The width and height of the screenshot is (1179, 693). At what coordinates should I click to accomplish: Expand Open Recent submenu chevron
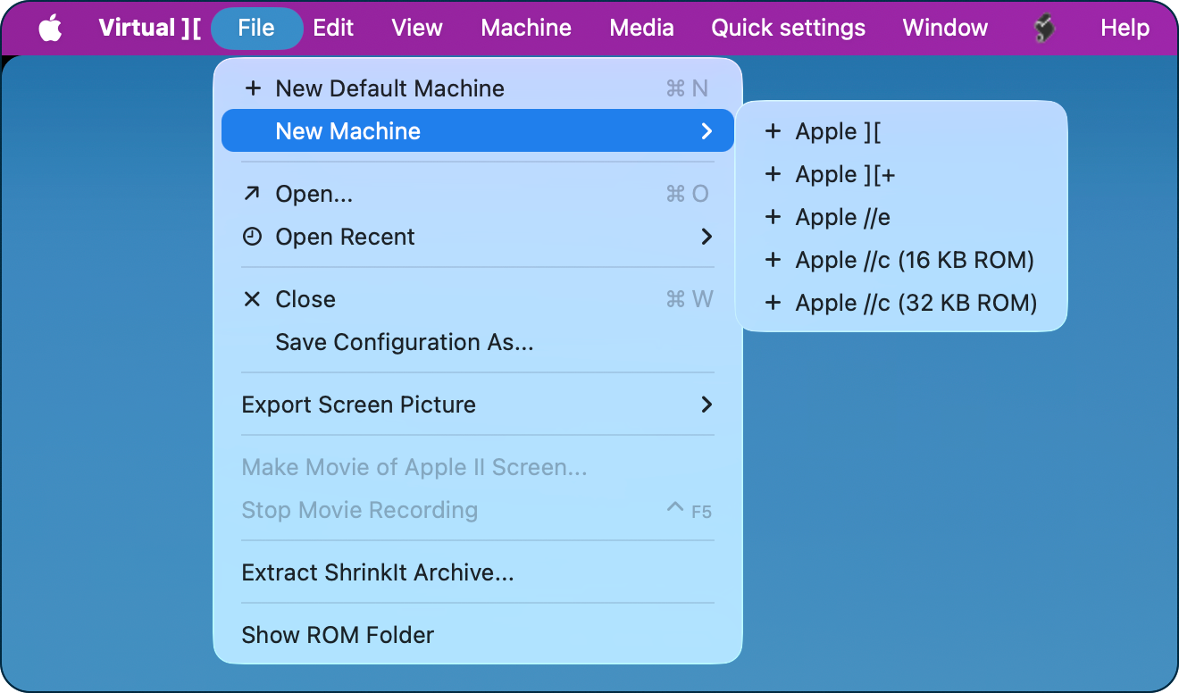pyautogui.click(x=707, y=237)
